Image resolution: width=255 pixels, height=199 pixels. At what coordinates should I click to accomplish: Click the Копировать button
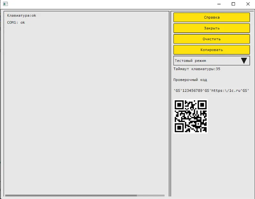pyautogui.click(x=212, y=50)
